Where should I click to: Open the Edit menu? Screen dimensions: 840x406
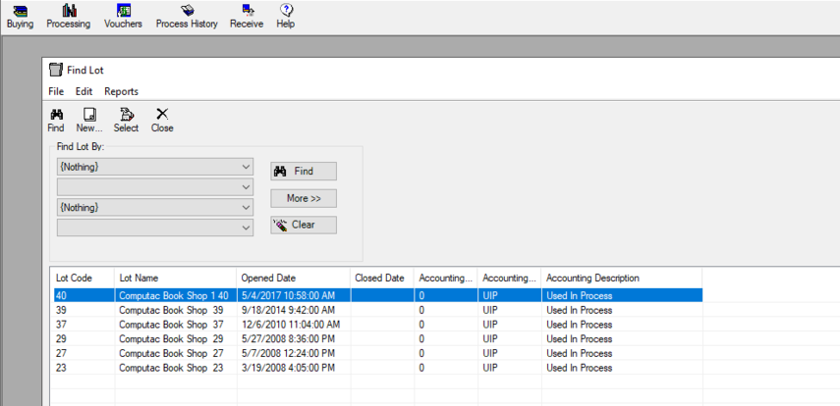[84, 91]
